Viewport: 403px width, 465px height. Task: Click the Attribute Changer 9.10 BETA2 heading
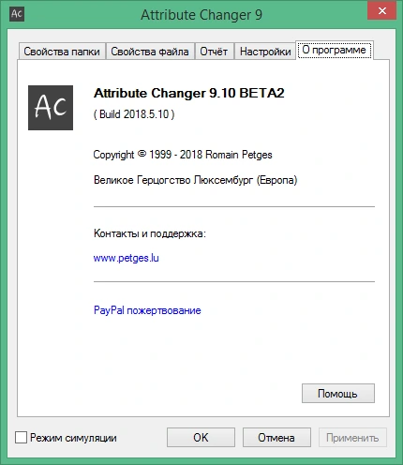(189, 93)
